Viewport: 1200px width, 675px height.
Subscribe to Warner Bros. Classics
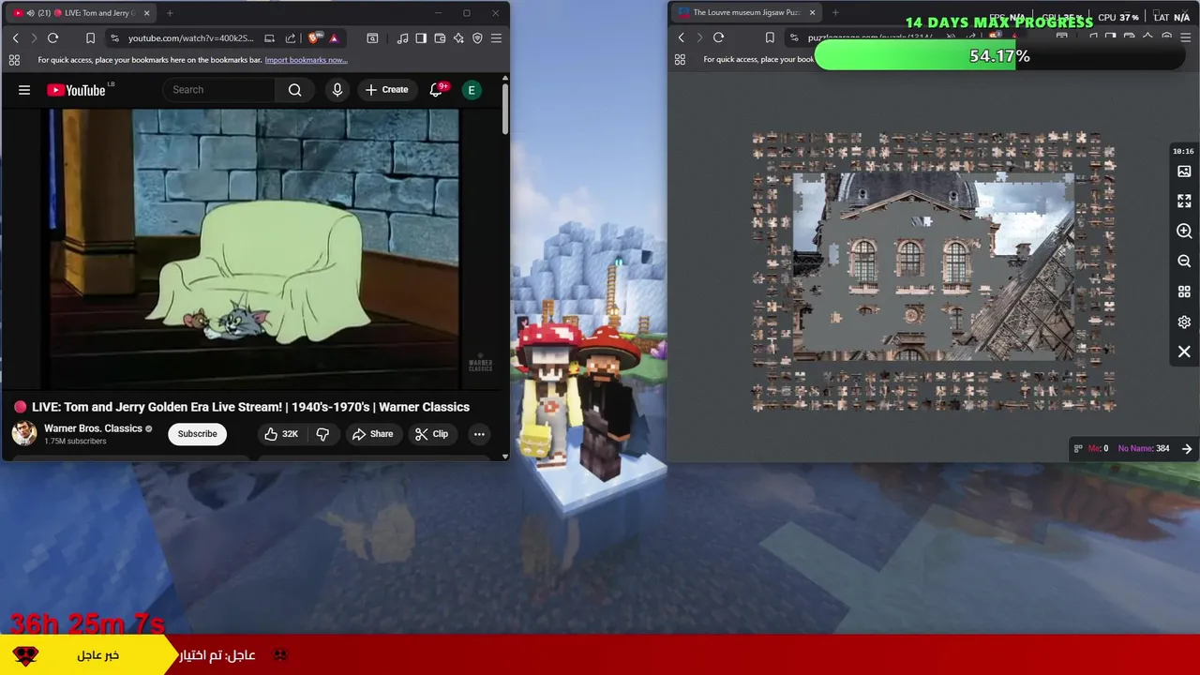pyautogui.click(x=198, y=434)
